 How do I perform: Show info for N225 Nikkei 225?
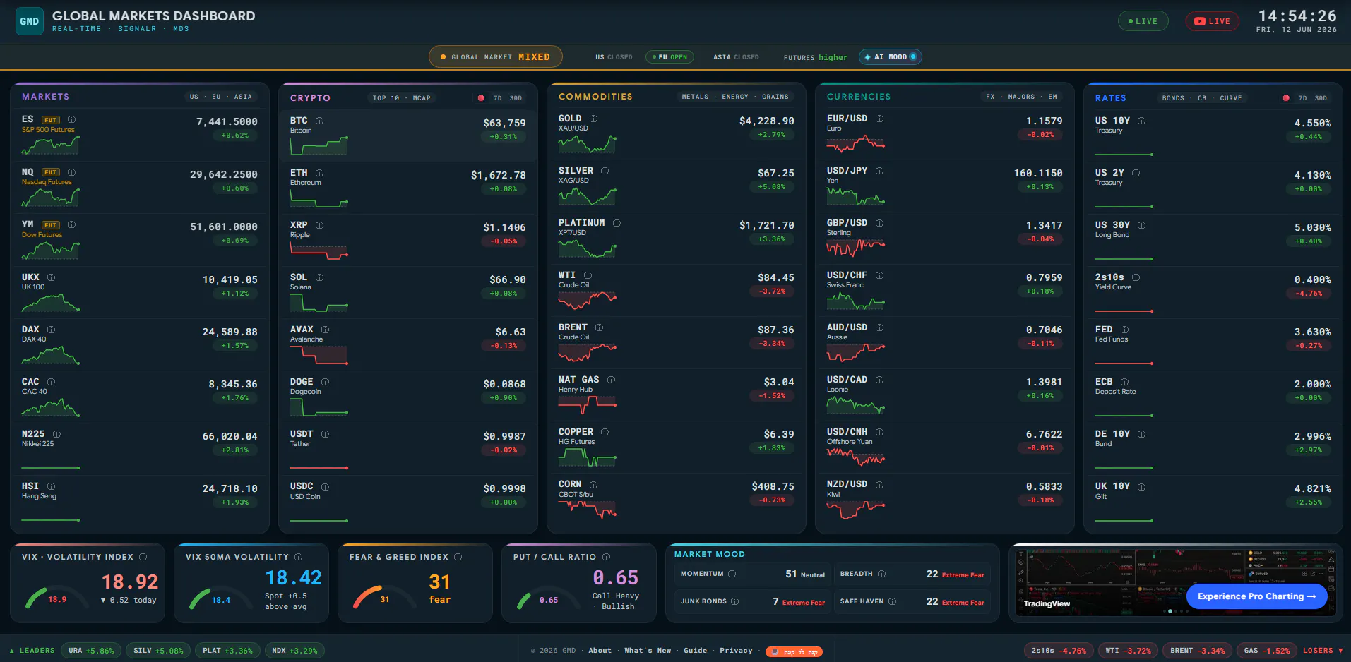point(56,434)
